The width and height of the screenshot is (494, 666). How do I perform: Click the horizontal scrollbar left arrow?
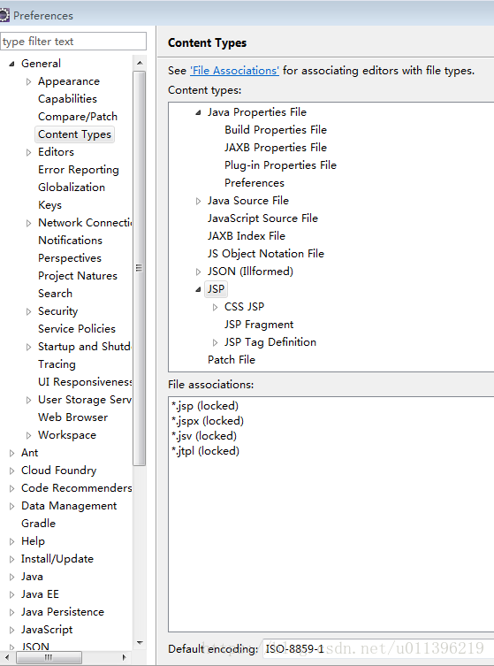7,657
